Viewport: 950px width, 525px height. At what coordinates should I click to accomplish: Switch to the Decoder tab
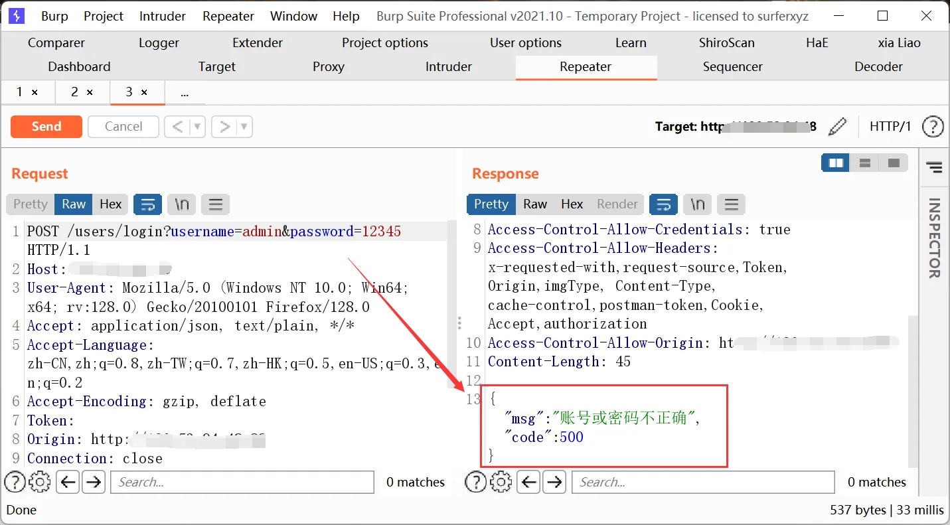[x=878, y=66]
